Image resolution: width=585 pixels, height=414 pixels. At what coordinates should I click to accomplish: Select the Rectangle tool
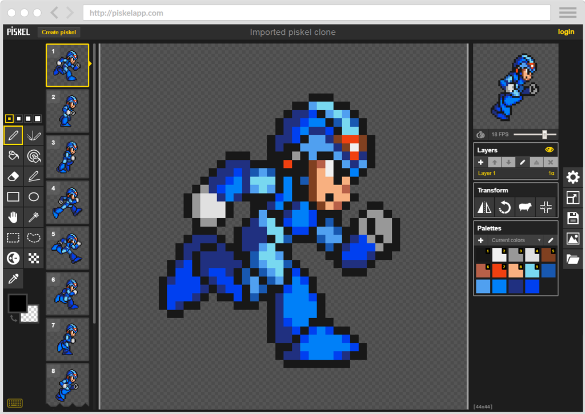[x=13, y=196]
